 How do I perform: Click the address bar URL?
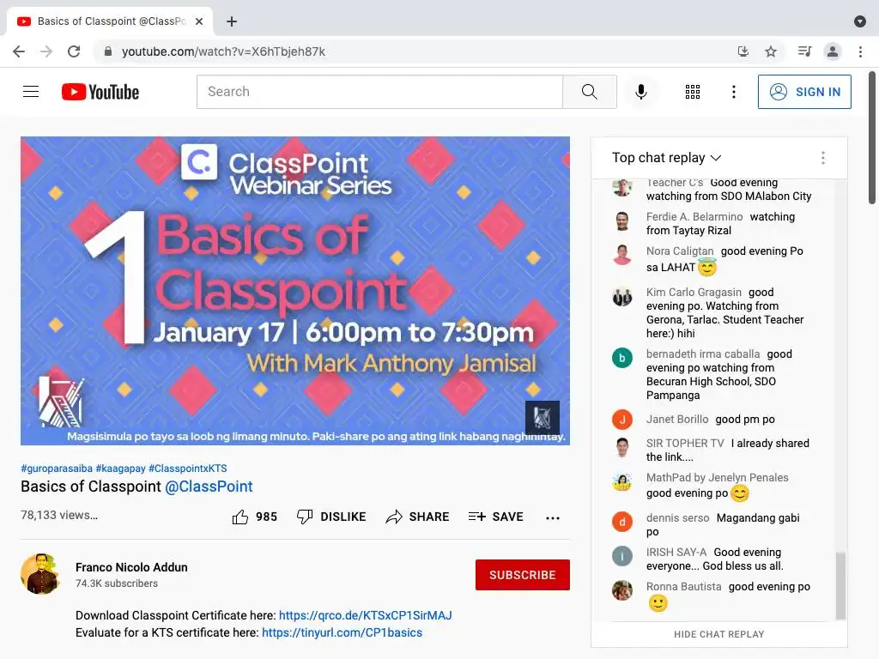pos(224,51)
